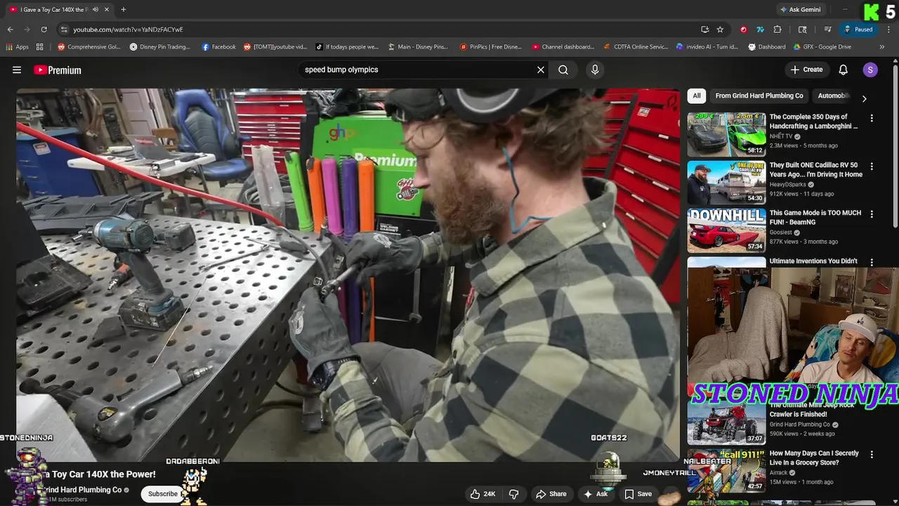This screenshot has height=506, width=899.
Task: Open the blue extension icon beside it
Action: (760, 30)
